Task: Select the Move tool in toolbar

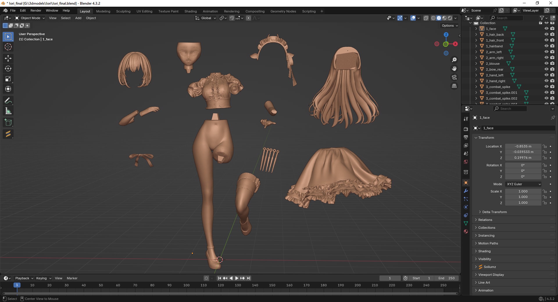Action: (8, 58)
